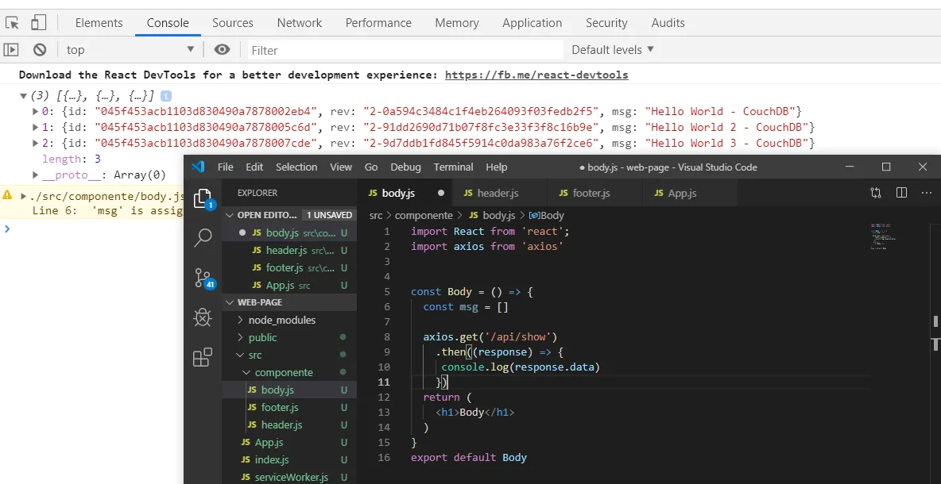Open Source Control icon with 41 badge
This screenshot has width=941, height=484.
click(203, 278)
